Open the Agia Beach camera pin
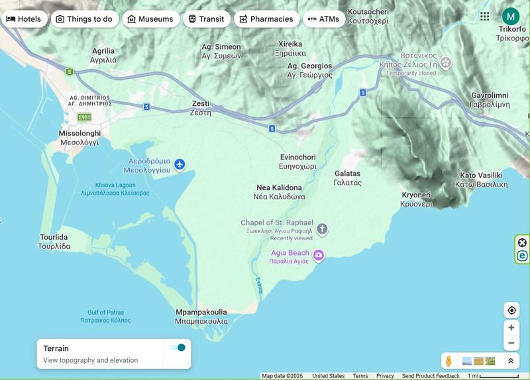Image resolution: width=530 pixels, height=380 pixels. [x=319, y=256]
